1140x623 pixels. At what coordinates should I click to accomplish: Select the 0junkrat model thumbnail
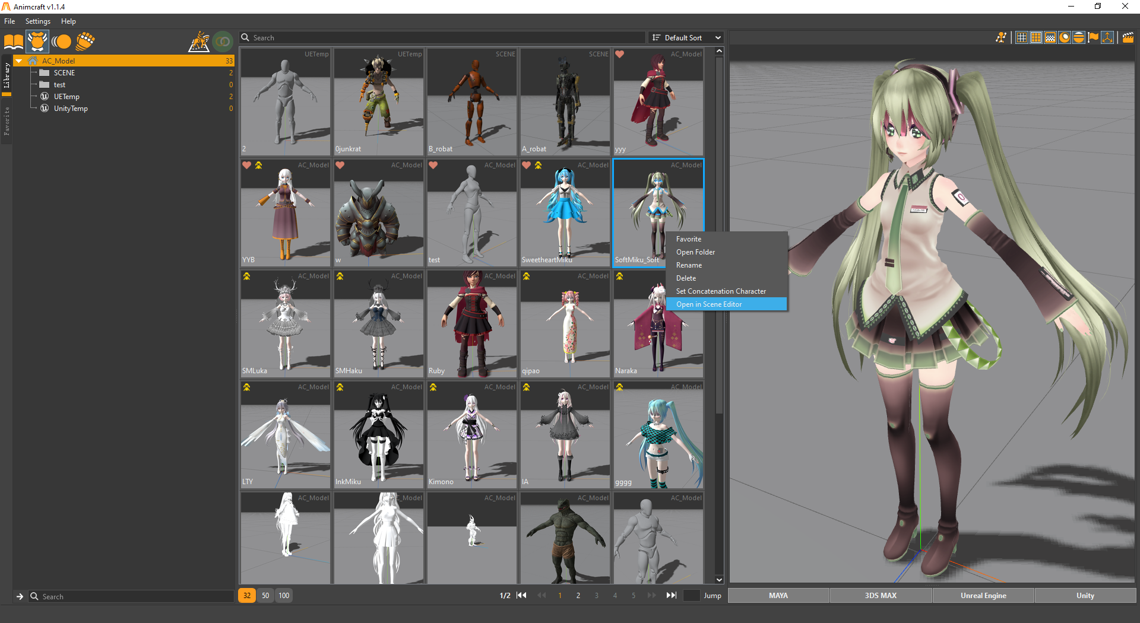pyautogui.click(x=379, y=102)
